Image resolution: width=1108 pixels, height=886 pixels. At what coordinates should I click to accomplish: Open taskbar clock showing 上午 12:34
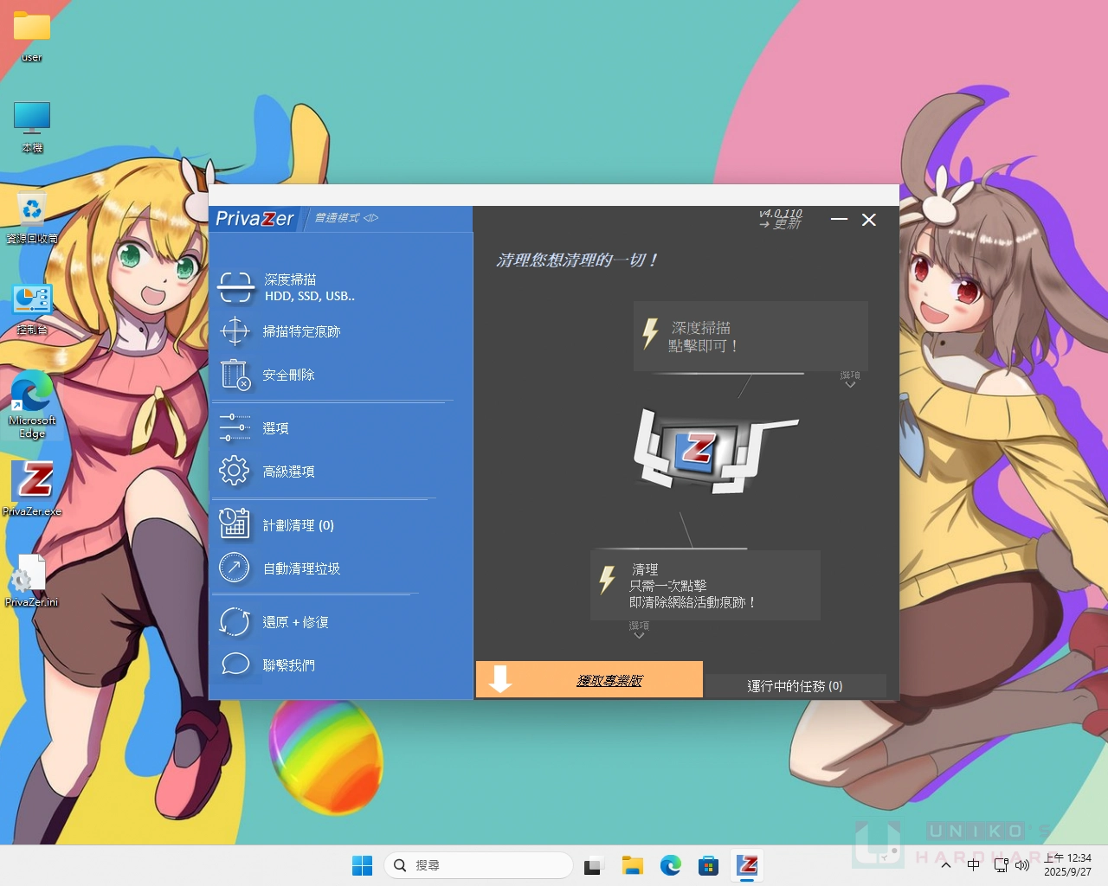point(1067,865)
